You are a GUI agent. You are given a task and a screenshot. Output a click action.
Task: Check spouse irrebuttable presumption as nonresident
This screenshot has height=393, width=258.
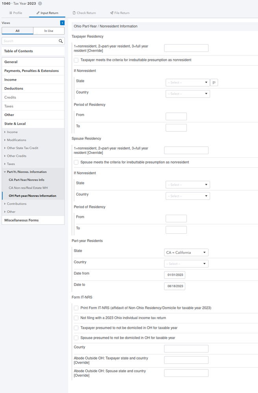(76, 162)
